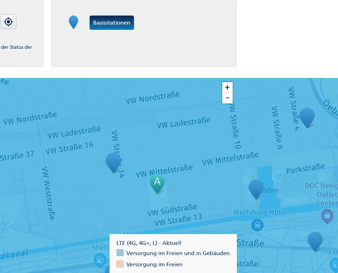Zoom in with the plus button
This screenshot has height=273, width=338.
pos(227,87)
